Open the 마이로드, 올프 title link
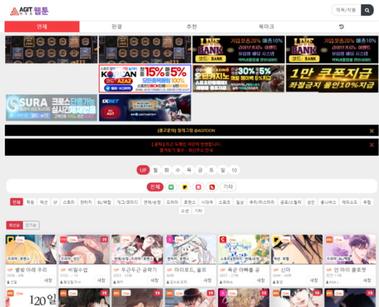The image size is (379, 307). pos(190,270)
